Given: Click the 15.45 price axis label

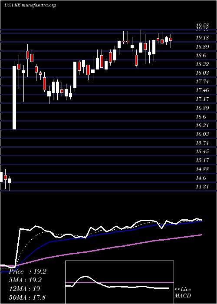Looking at the screenshot, I should pyautogui.click(x=202, y=152).
